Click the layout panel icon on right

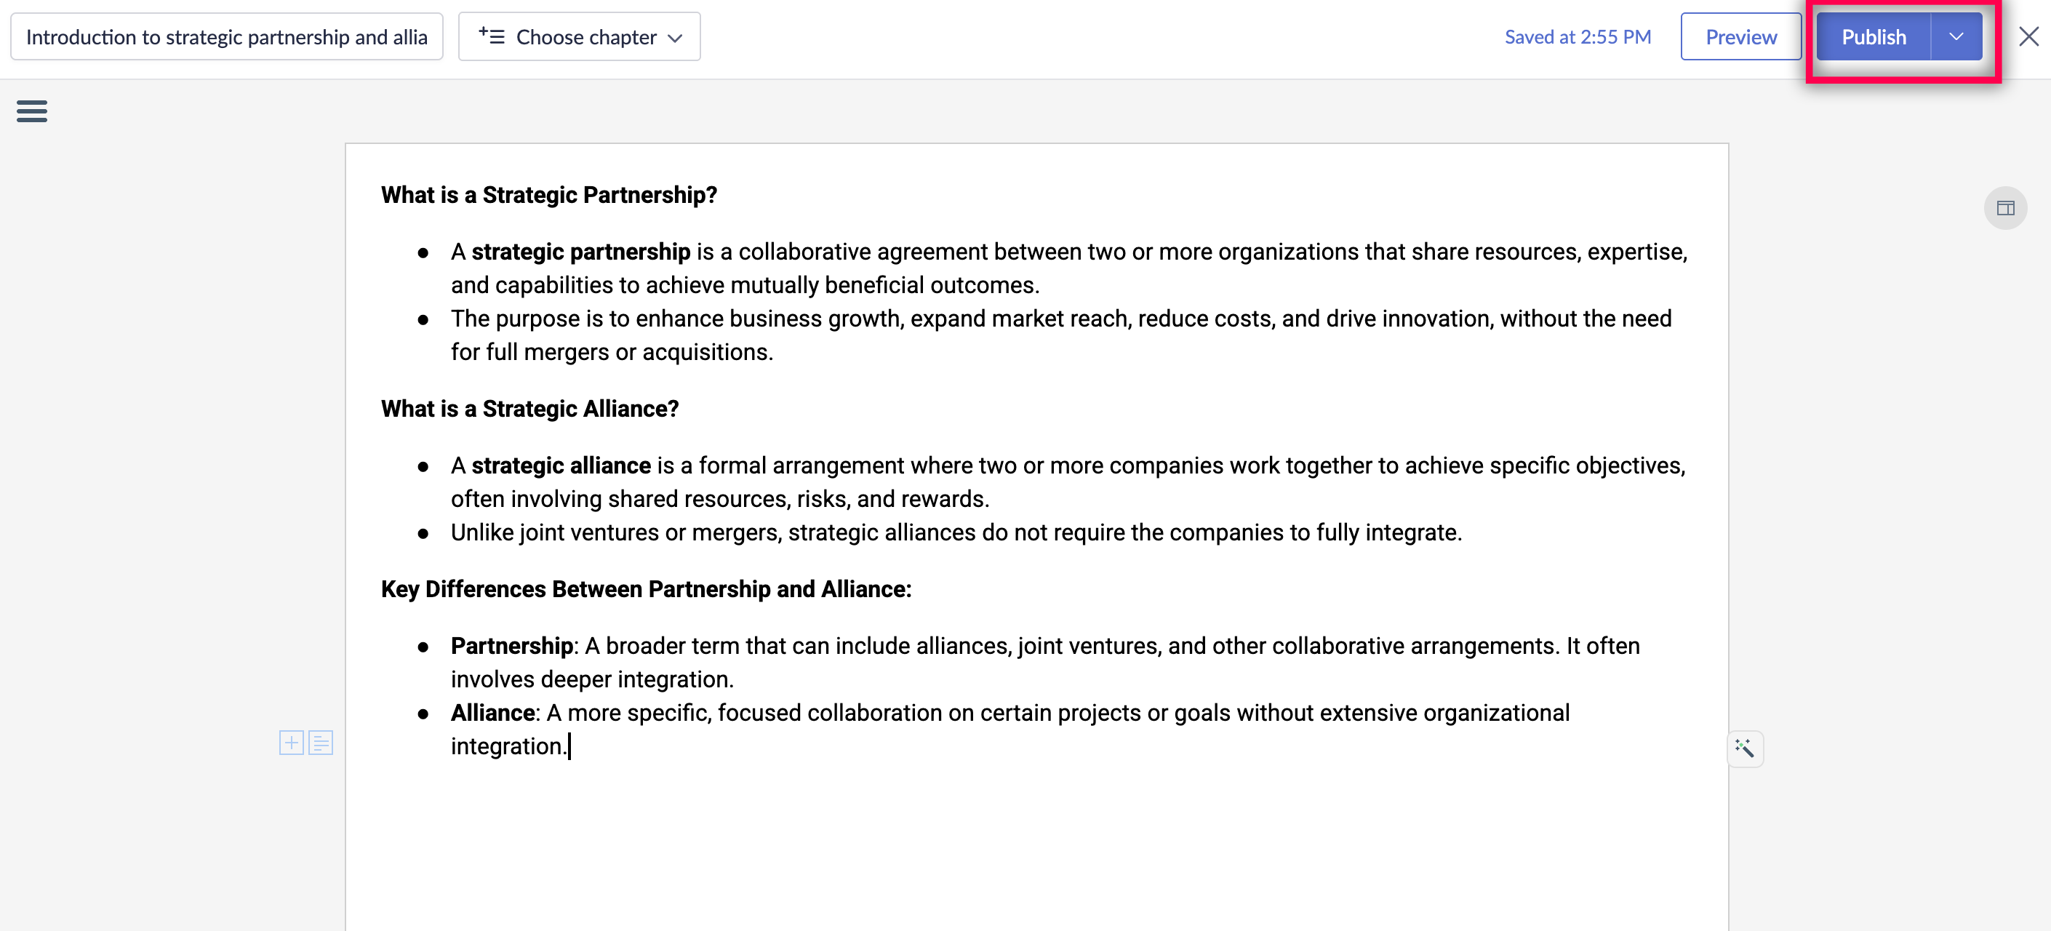(x=2005, y=209)
